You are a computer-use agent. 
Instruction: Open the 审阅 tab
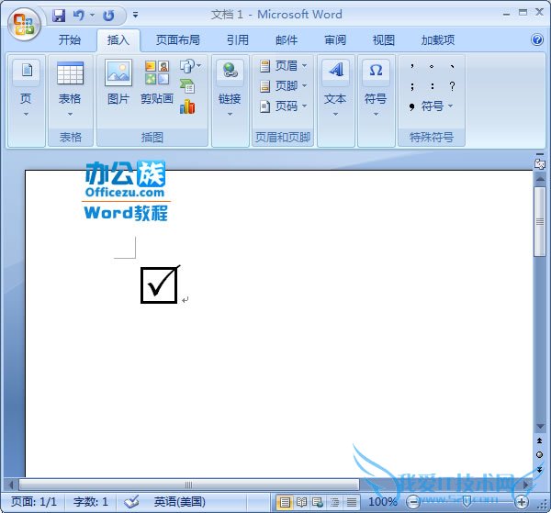(x=335, y=40)
